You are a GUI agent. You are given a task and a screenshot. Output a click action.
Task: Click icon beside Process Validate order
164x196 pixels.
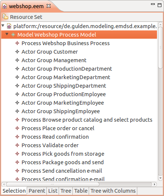(17, 145)
